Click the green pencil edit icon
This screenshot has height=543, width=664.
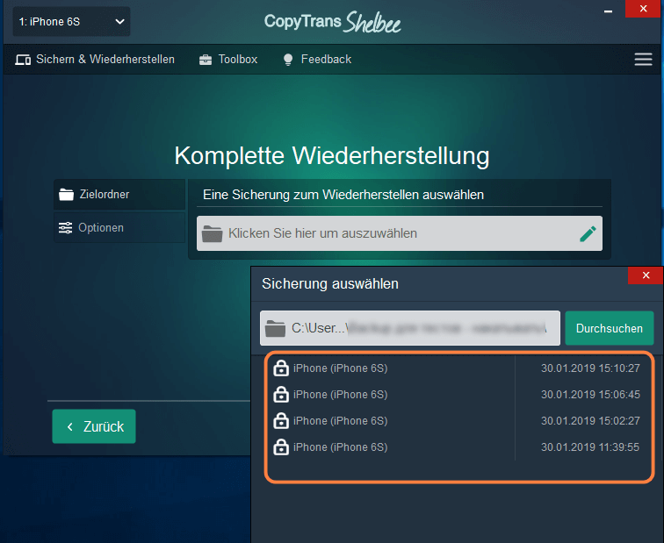[x=588, y=233]
